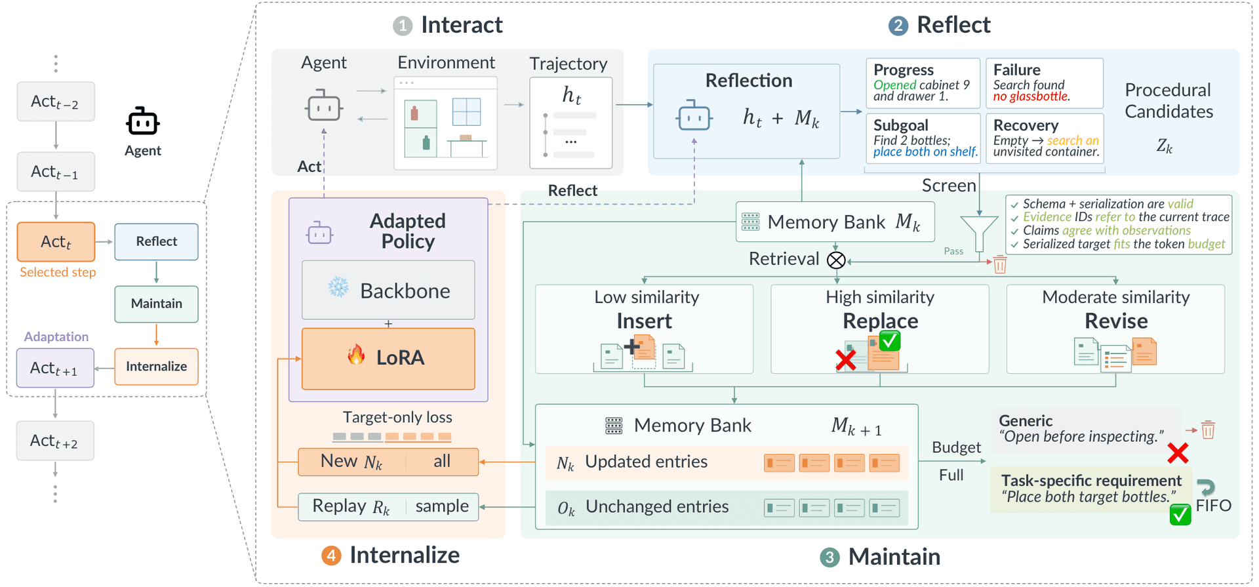Image resolution: width=1259 pixels, height=587 pixels.
Task: Click the Subgoal candidate card
Action: pos(923,138)
